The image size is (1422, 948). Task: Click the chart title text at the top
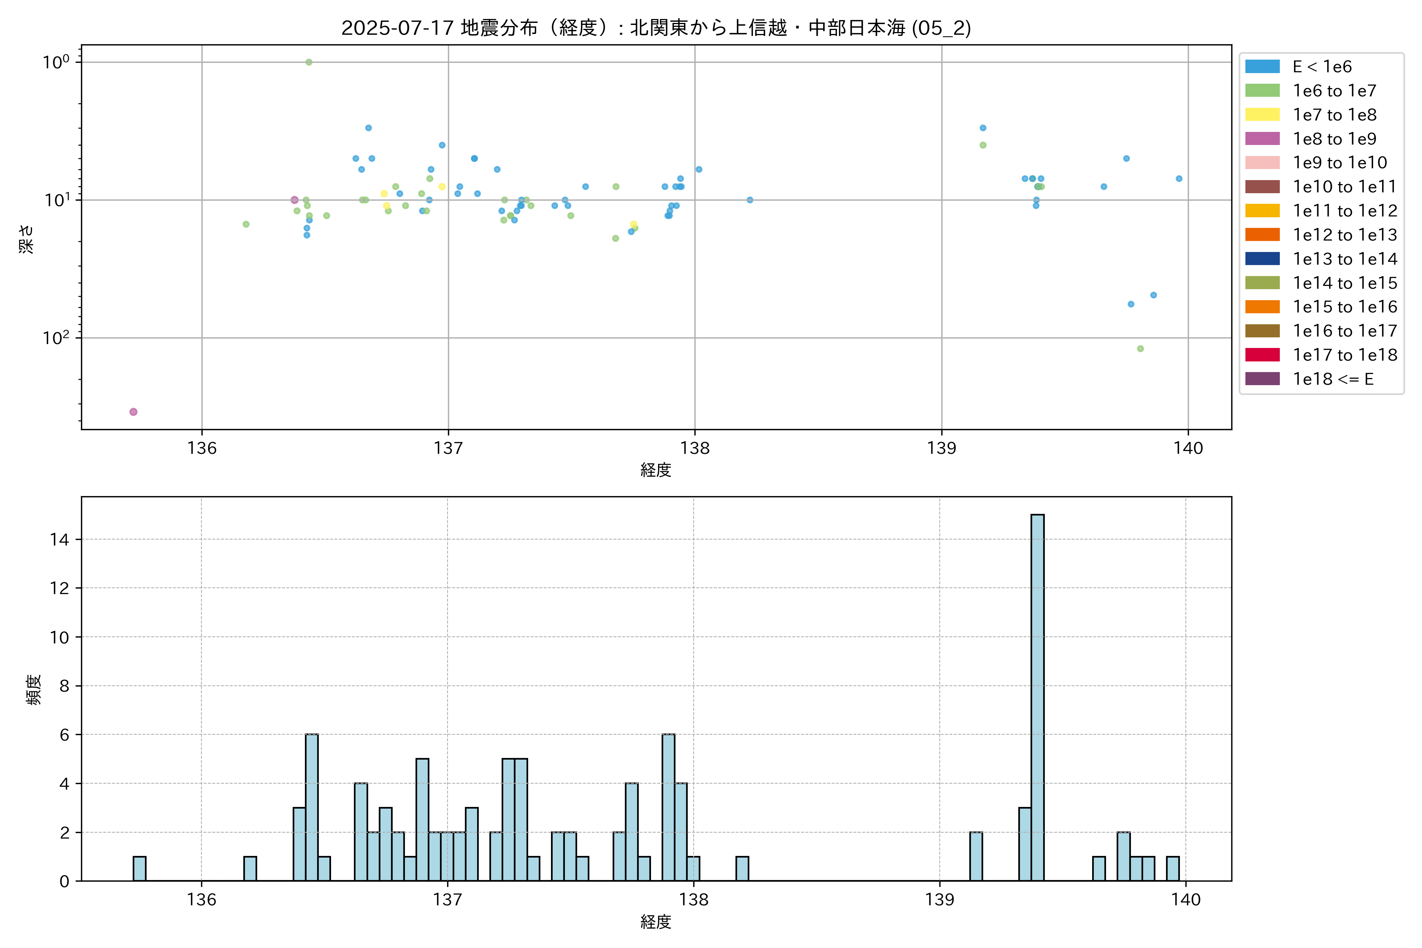[656, 28]
